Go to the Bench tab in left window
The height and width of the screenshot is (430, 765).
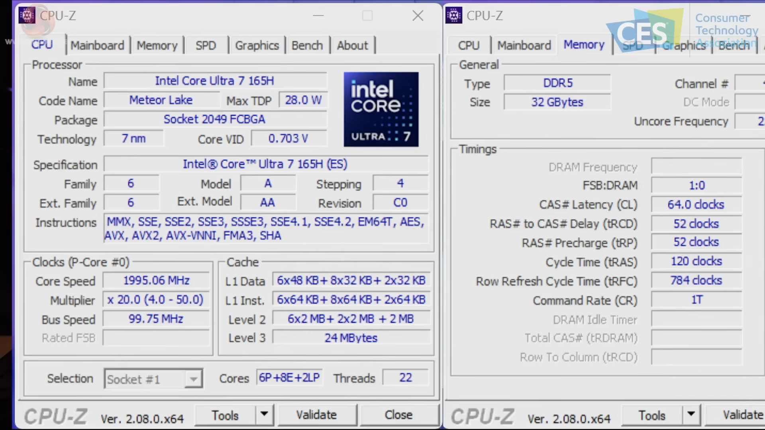pyautogui.click(x=307, y=45)
